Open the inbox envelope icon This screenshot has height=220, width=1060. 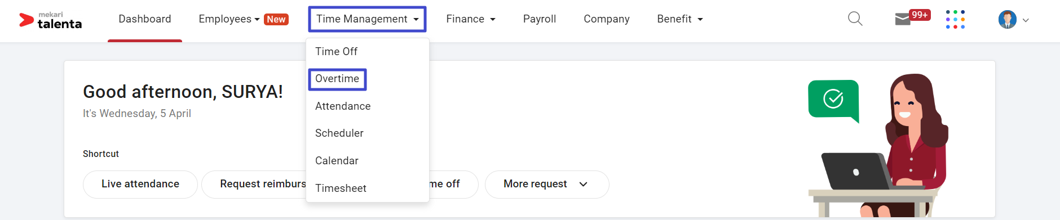pos(903,20)
